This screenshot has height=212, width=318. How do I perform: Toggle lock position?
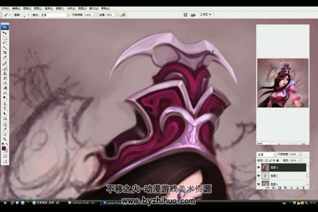[x=274, y=160]
